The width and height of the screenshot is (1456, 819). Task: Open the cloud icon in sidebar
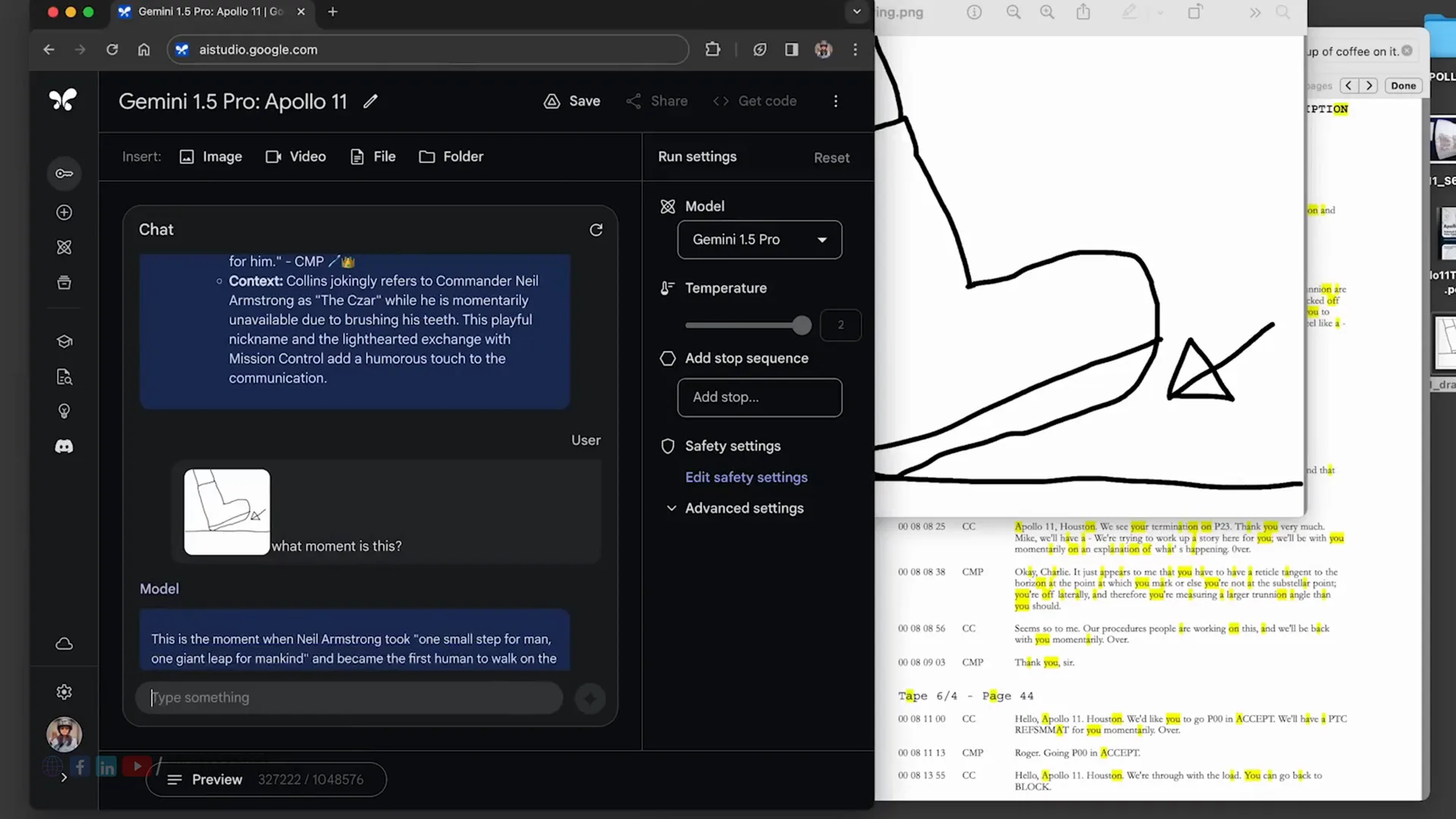pyautogui.click(x=64, y=644)
